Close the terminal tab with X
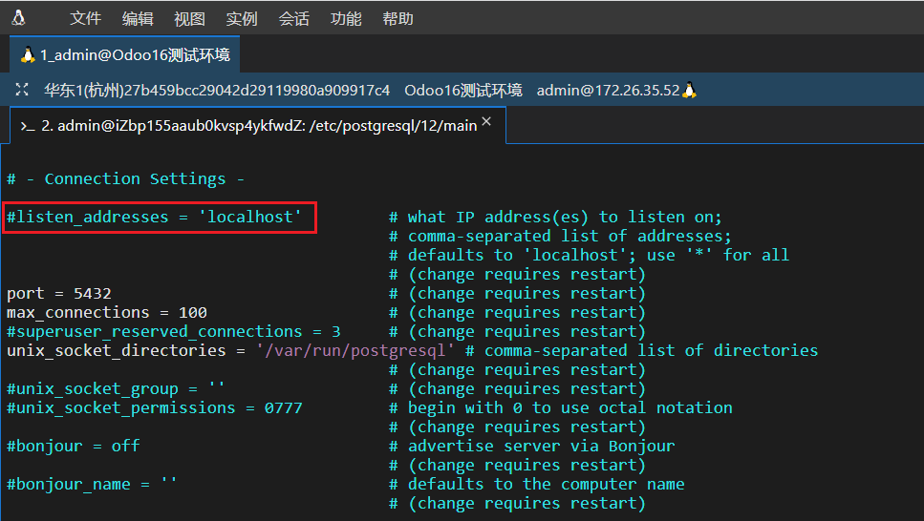924x521 pixels. click(486, 121)
